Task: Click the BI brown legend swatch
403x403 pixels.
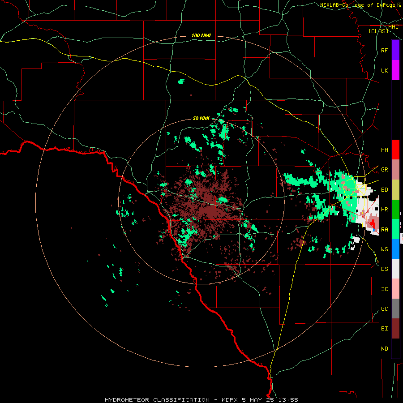Action: point(395,329)
